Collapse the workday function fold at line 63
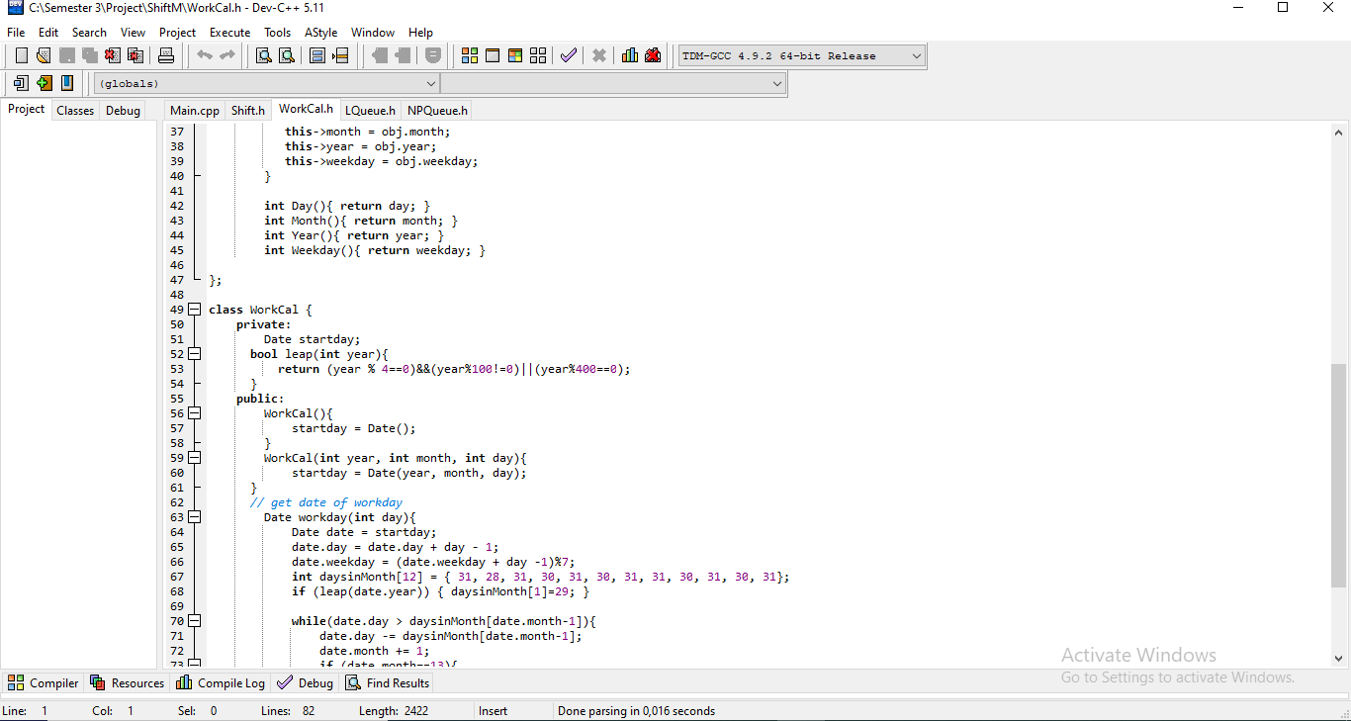 195,517
